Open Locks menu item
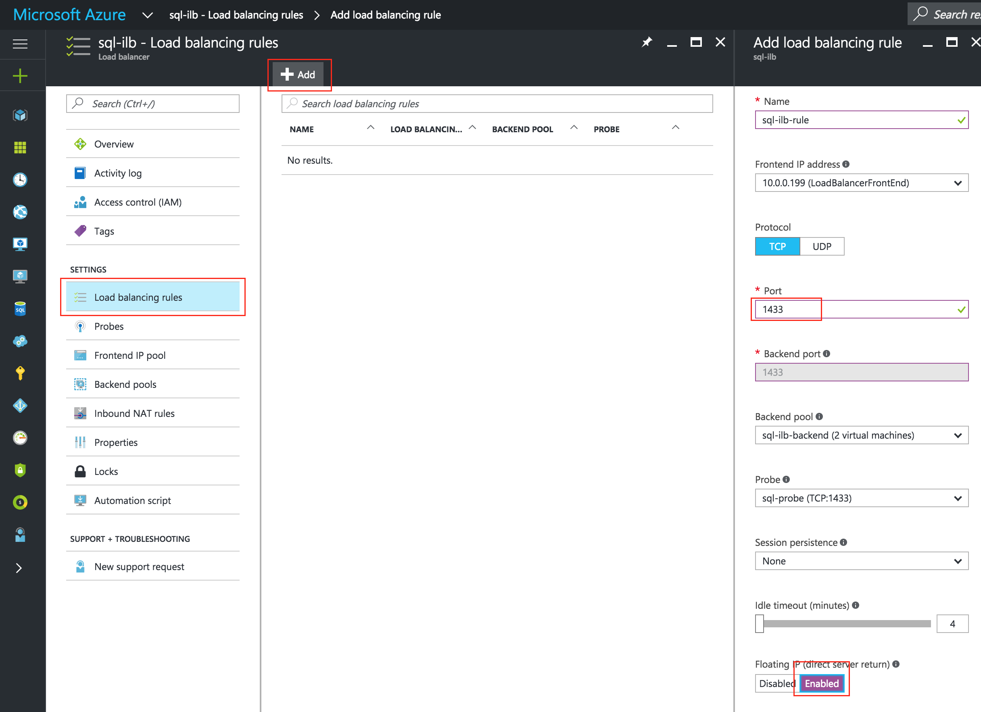The height and width of the screenshot is (712, 981). [153, 471]
